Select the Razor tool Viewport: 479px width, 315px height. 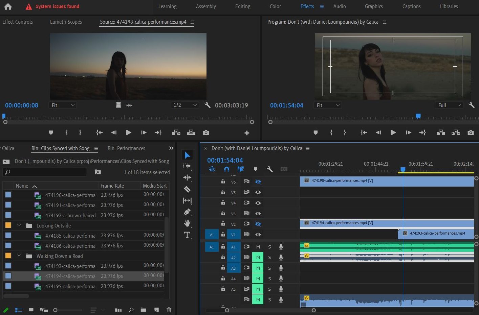[187, 189]
